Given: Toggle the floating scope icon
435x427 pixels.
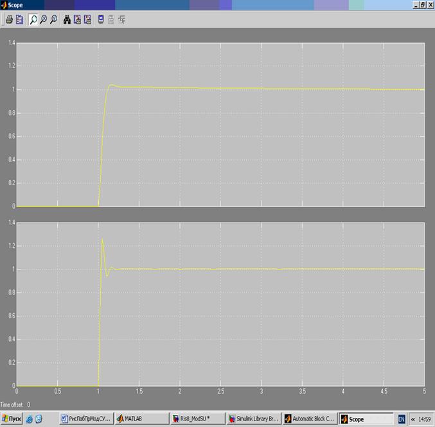Looking at the screenshot, I should pyautogui.click(x=101, y=20).
